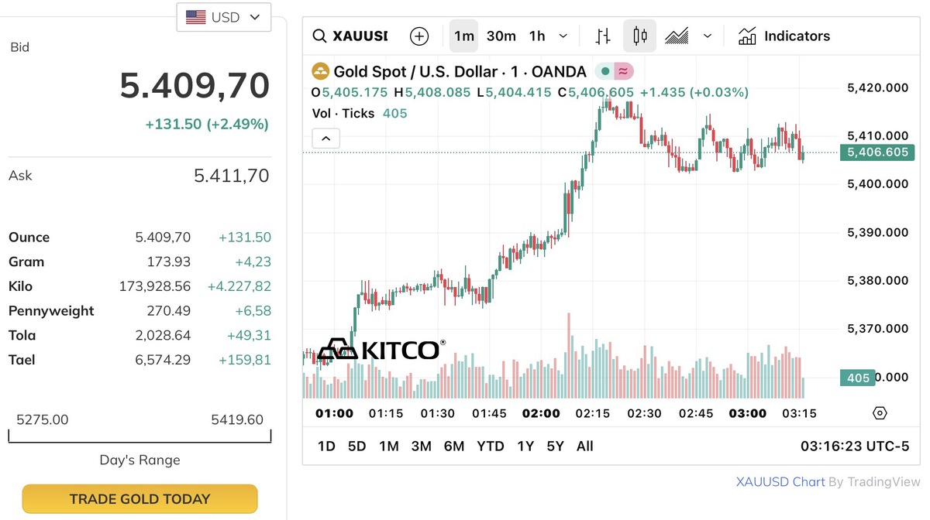Open the USD currency dropdown

224,17
